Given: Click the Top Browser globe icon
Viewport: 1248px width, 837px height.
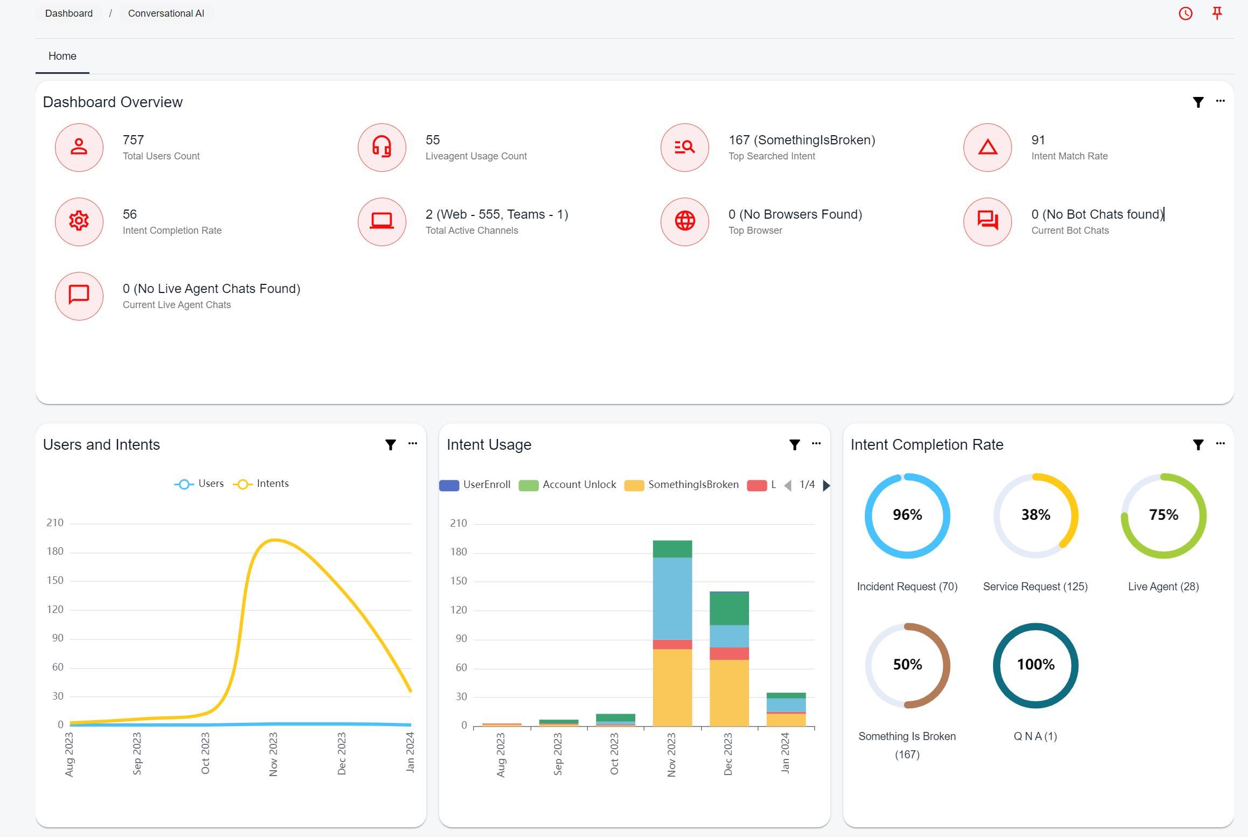Looking at the screenshot, I should (x=685, y=221).
